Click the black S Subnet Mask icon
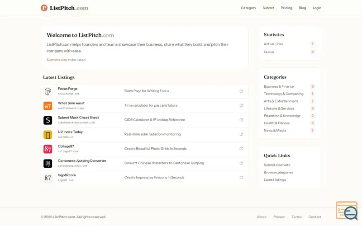Screen dimensions: 362x226 point(48,120)
